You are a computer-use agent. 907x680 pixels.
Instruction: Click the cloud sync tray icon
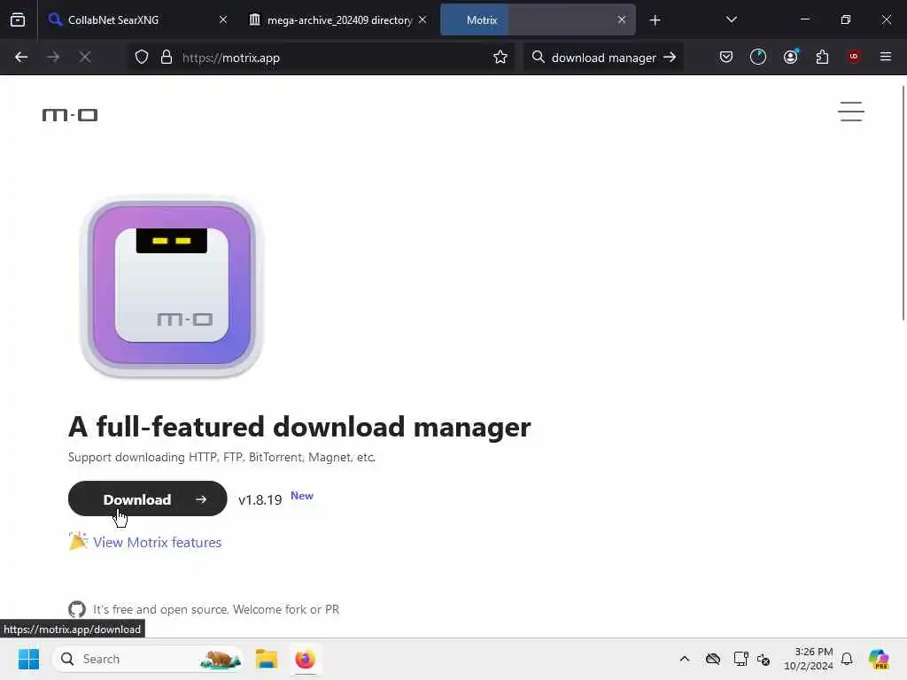(713, 659)
